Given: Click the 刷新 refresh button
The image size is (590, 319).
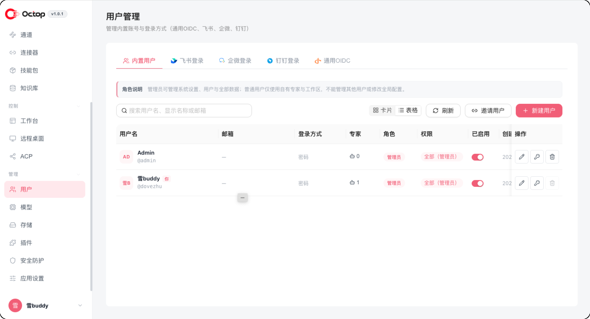Looking at the screenshot, I should (443, 111).
